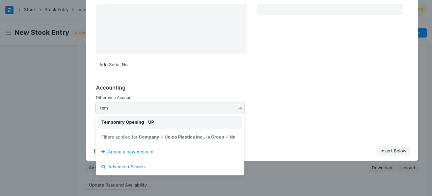Click the magnifier icon beside Advanced Search
Screen dimensions: 432x196
(x=103, y=167)
